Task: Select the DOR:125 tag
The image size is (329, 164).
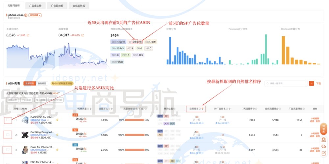Action: pos(138,55)
